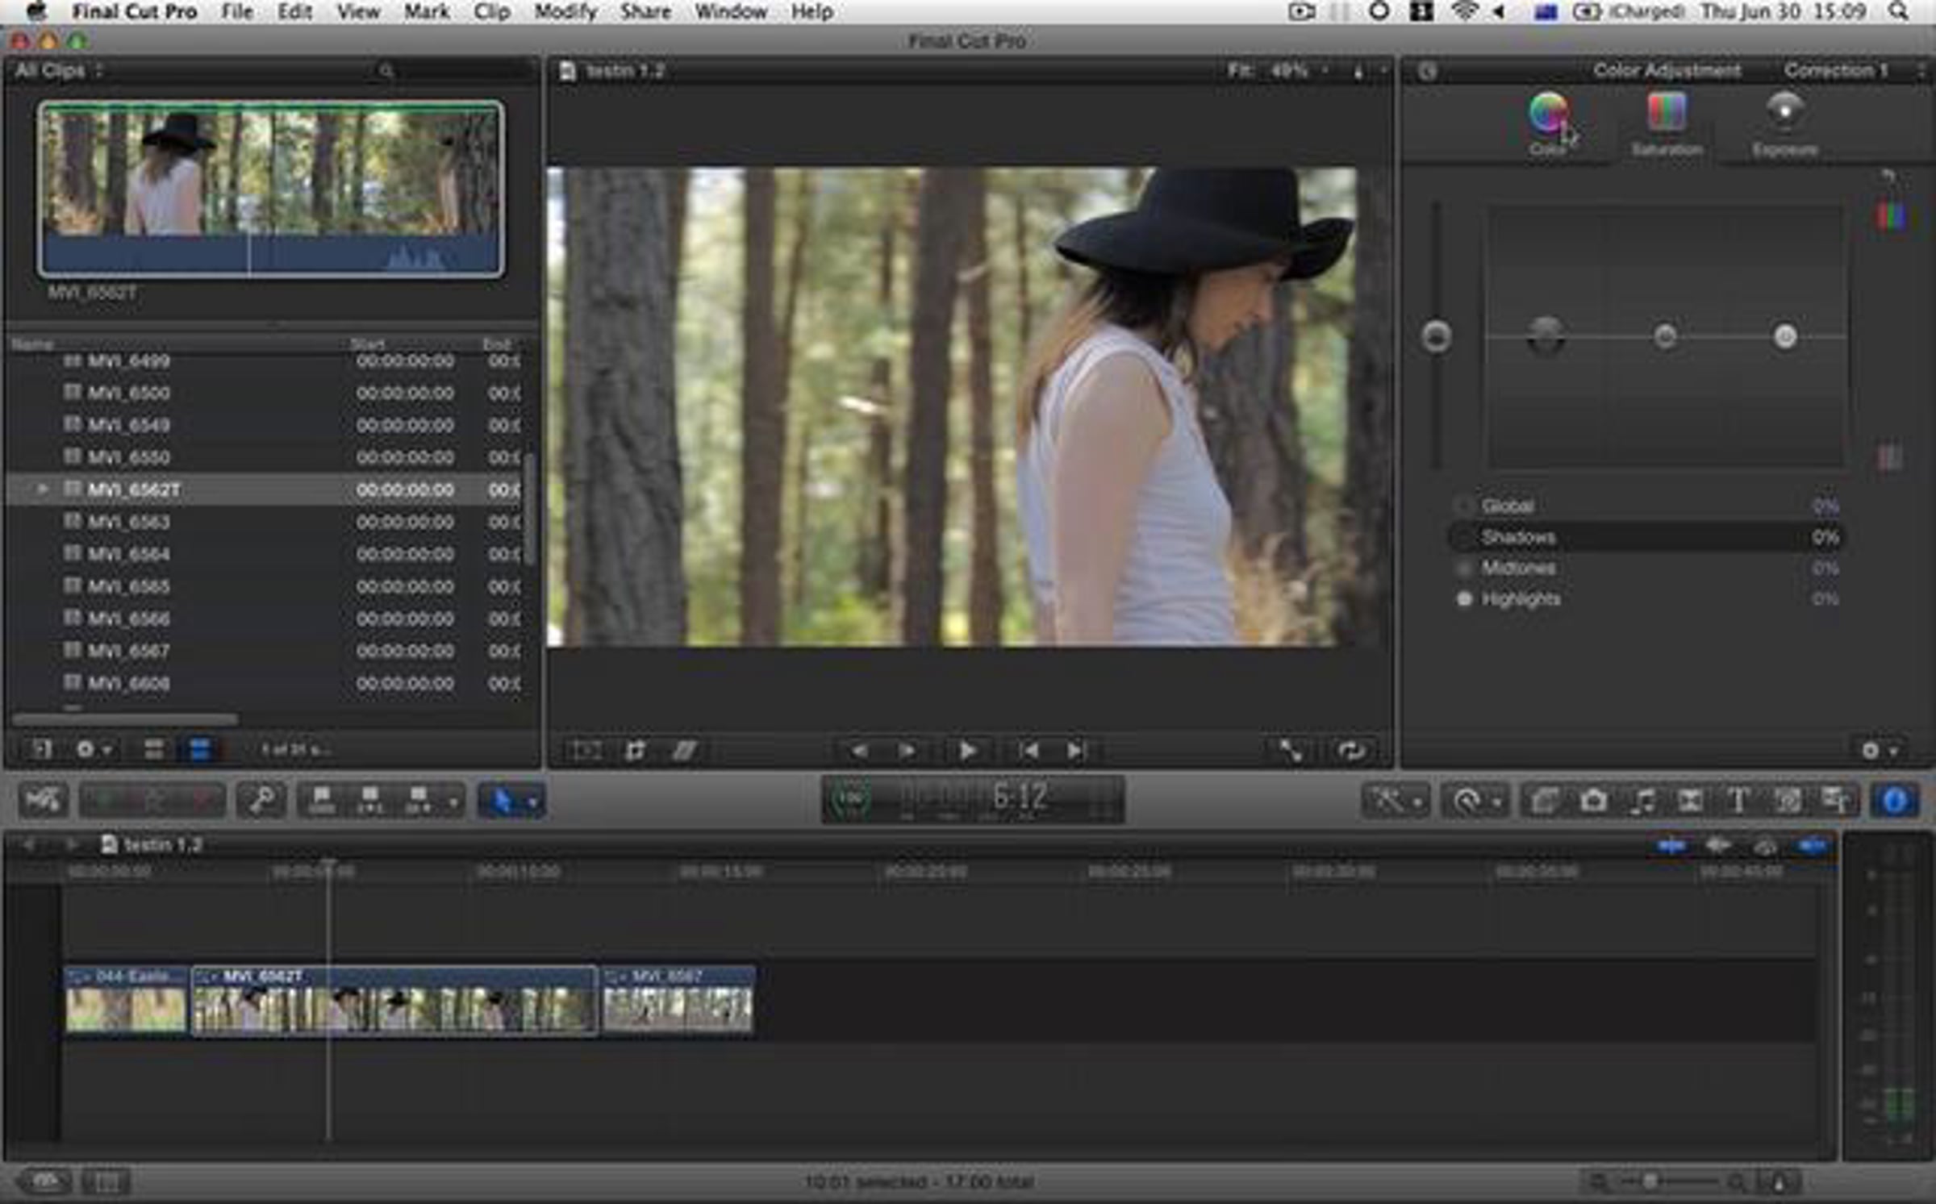
Task: Open the Music and Sound browser
Action: point(1642,801)
